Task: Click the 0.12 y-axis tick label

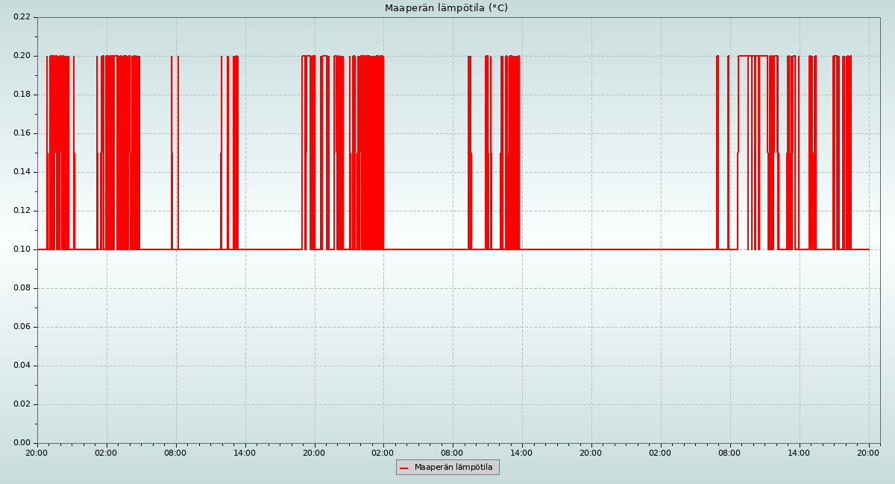Action: point(22,211)
